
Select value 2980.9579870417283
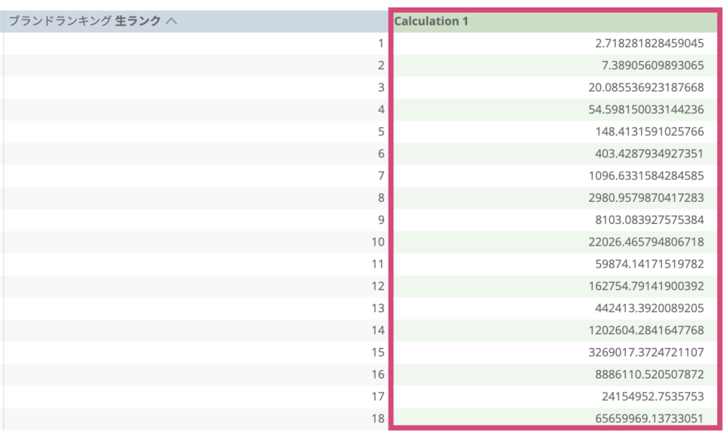[x=646, y=198]
